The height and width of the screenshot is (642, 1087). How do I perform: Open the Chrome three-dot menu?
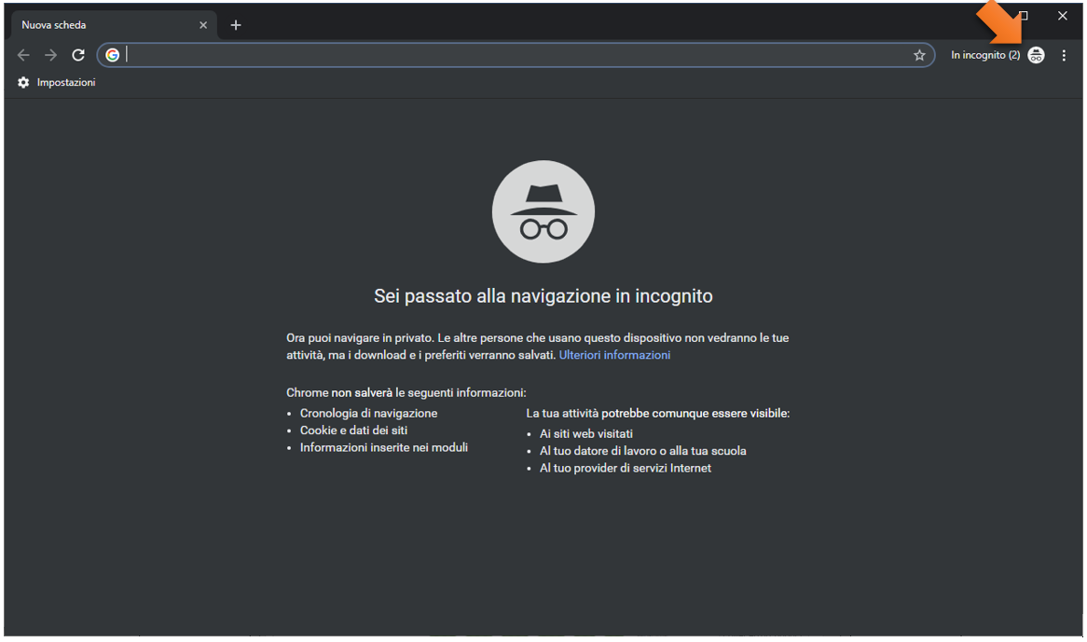click(x=1064, y=55)
